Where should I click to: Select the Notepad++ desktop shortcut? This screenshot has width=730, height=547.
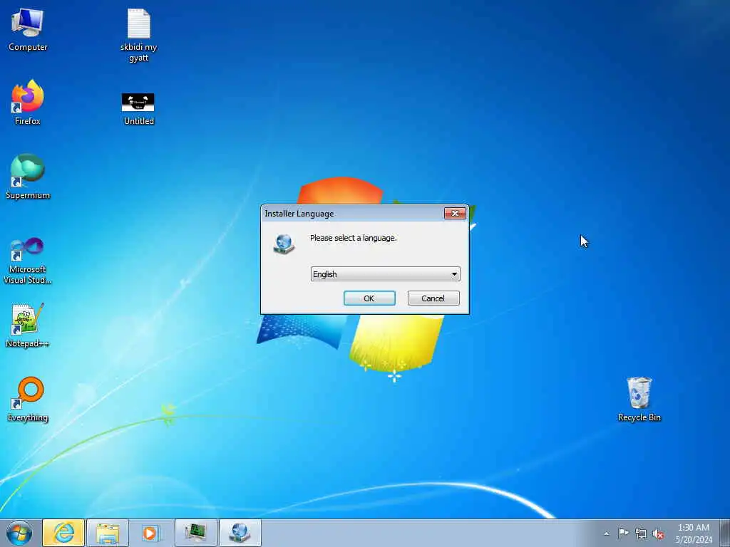click(28, 325)
